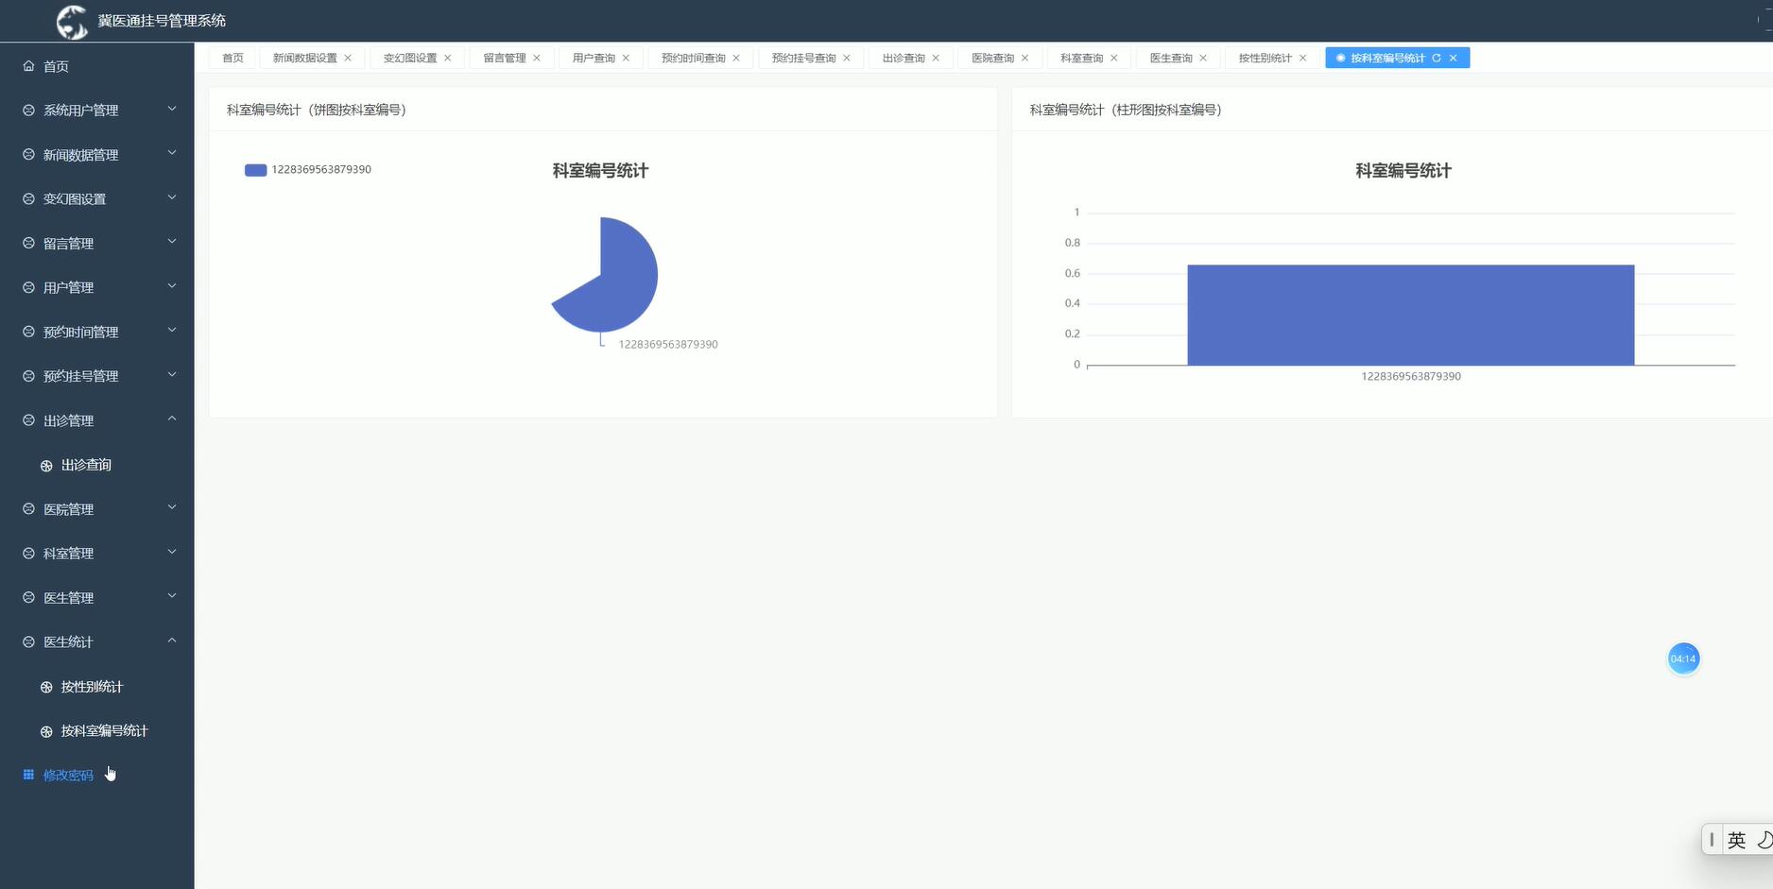Toggle the 1228369563879390 series via pie legend

point(307,169)
